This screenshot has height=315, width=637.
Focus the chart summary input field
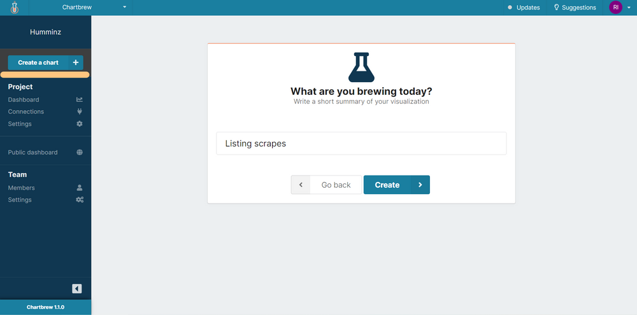pyautogui.click(x=361, y=143)
